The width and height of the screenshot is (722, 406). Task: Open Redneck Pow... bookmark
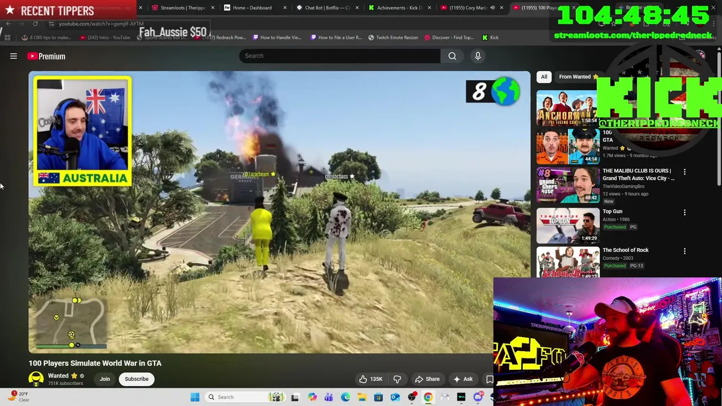pyautogui.click(x=220, y=37)
